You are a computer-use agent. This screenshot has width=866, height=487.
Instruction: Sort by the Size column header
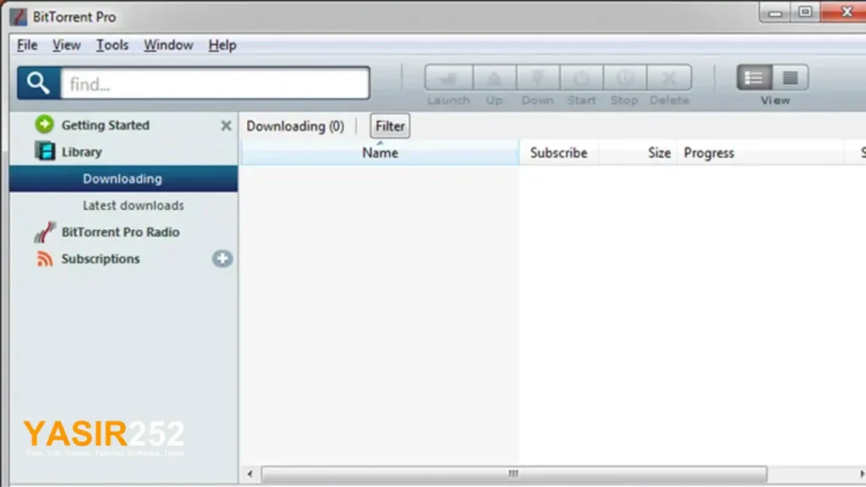coord(638,152)
